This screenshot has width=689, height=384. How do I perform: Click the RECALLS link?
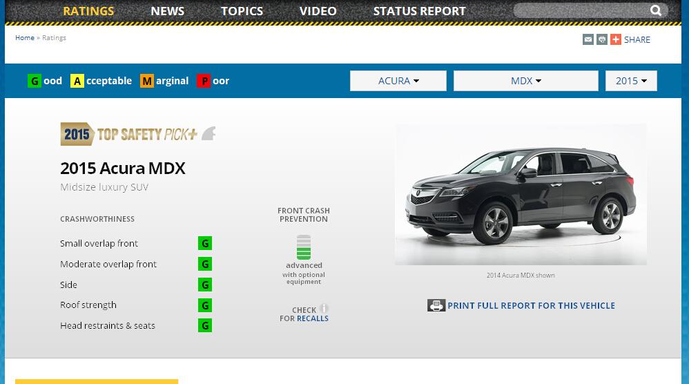pyautogui.click(x=313, y=318)
